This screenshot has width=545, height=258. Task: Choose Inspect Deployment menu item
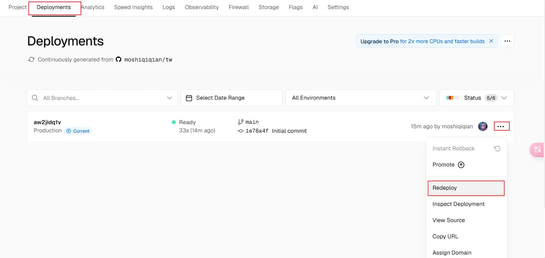458,204
